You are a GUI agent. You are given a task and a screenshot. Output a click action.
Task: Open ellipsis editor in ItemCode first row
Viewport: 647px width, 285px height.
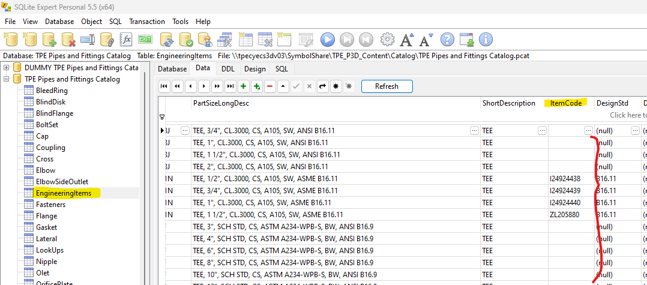[x=588, y=131]
